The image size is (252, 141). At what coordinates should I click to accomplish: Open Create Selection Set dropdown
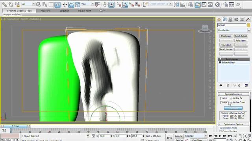point(170,4)
